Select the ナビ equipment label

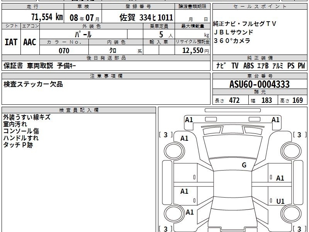221,66
